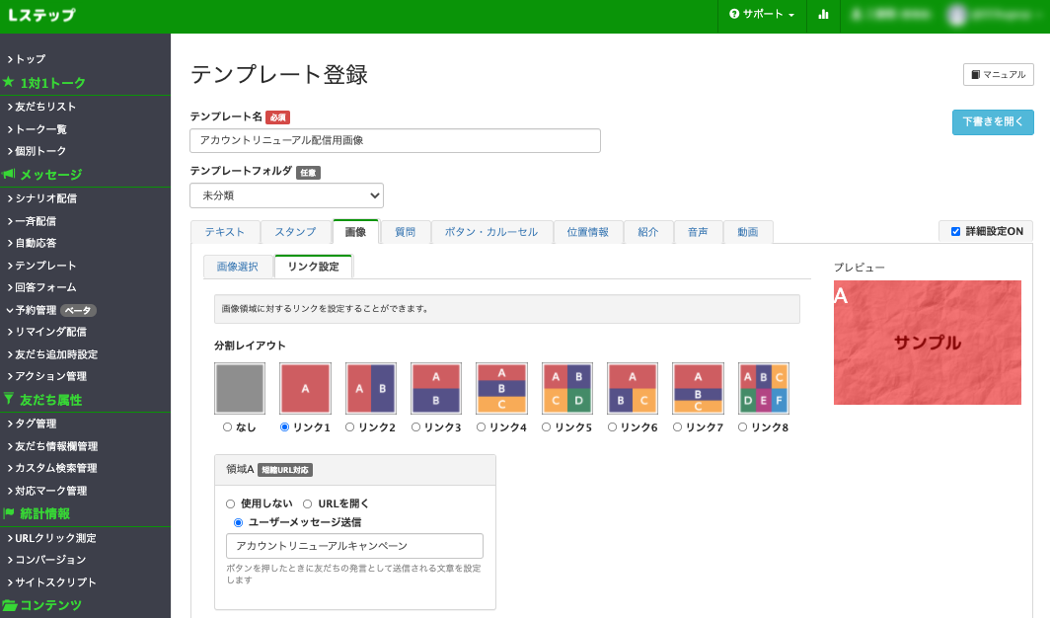Image resolution: width=1050 pixels, height=618 pixels.
Task: Click the user message text input field
Action: tap(354, 546)
